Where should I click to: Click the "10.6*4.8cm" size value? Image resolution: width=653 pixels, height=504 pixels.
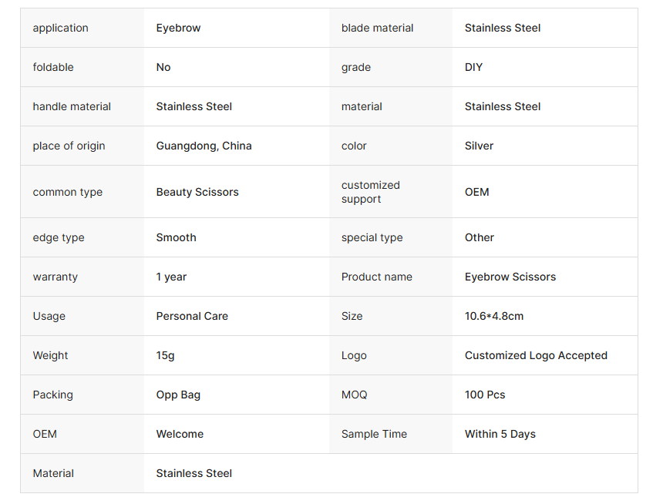pos(493,316)
